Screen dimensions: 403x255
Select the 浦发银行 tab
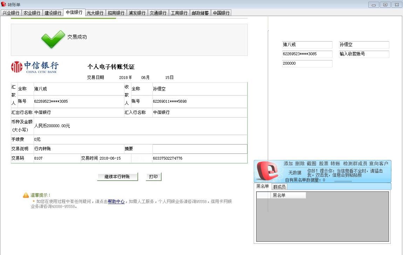pos(137,13)
